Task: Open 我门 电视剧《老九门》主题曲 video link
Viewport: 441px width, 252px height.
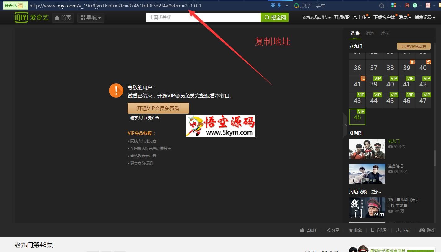Action: pyautogui.click(x=404, y=203)
